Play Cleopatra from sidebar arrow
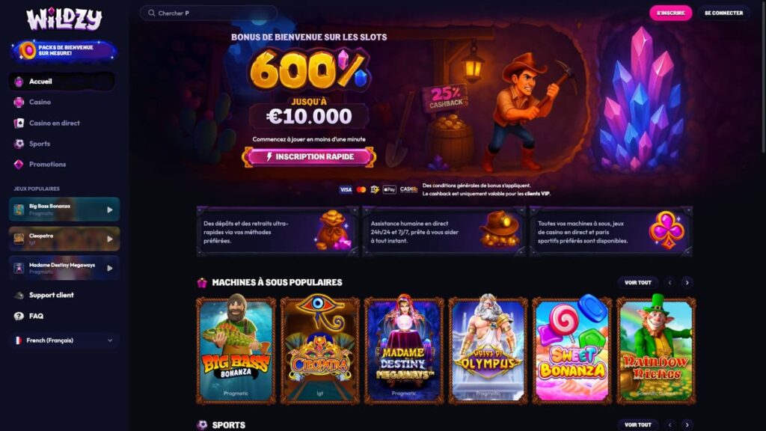 pos(110,239)
